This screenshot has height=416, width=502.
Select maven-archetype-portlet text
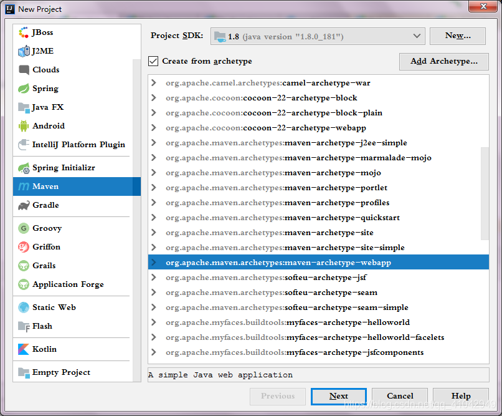tap(336, 188)
